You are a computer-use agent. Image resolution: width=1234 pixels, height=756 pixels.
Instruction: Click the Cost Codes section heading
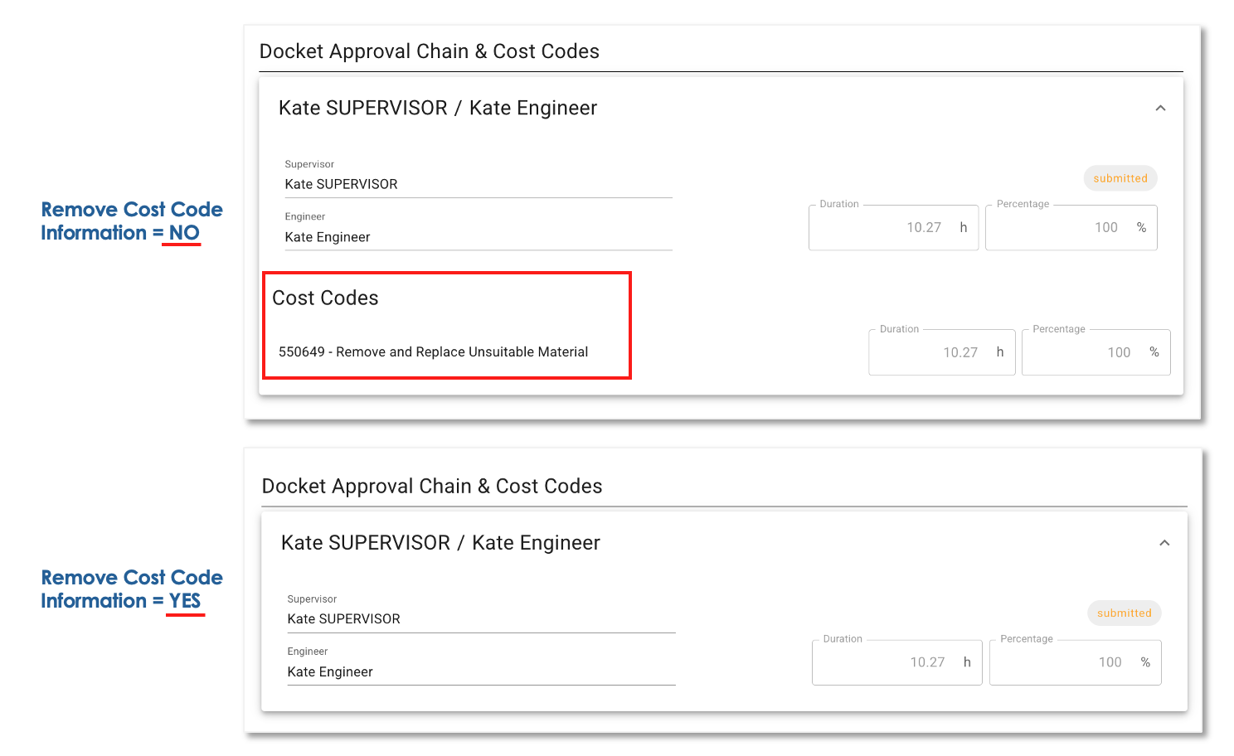[x=326, y=298]
